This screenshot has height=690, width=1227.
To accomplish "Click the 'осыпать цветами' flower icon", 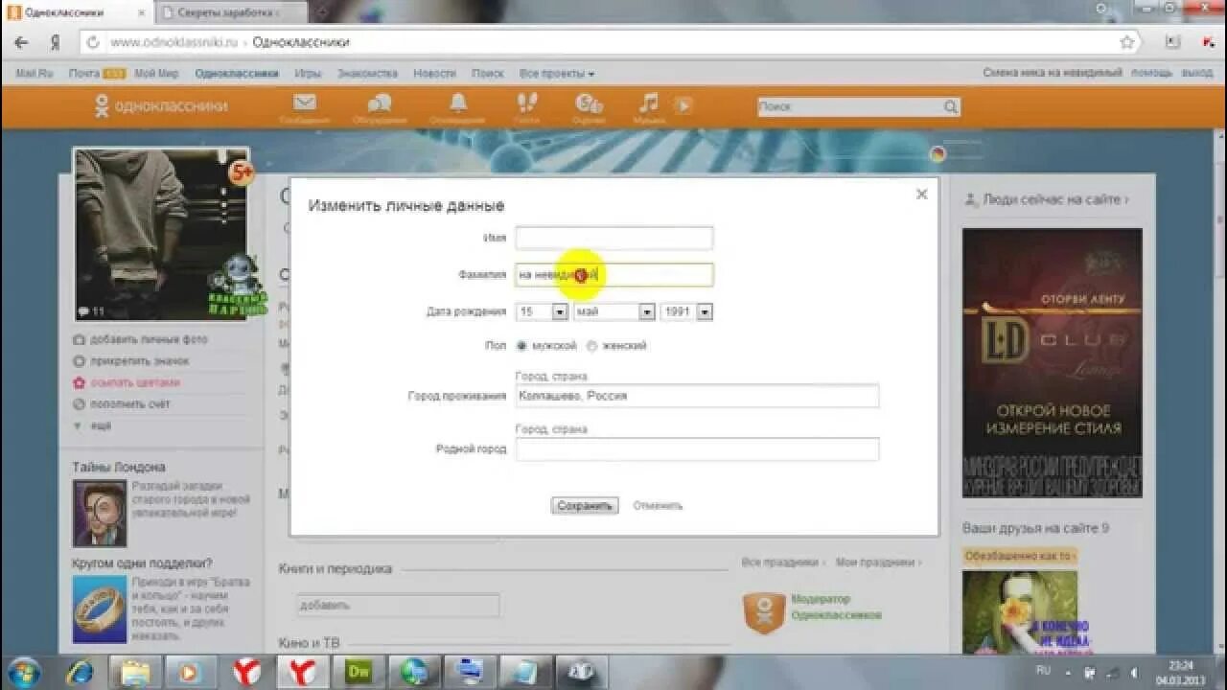I will [79, 382].
